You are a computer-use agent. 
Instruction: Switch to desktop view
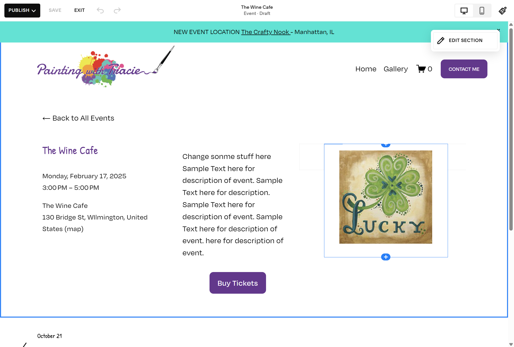point(464,11)
